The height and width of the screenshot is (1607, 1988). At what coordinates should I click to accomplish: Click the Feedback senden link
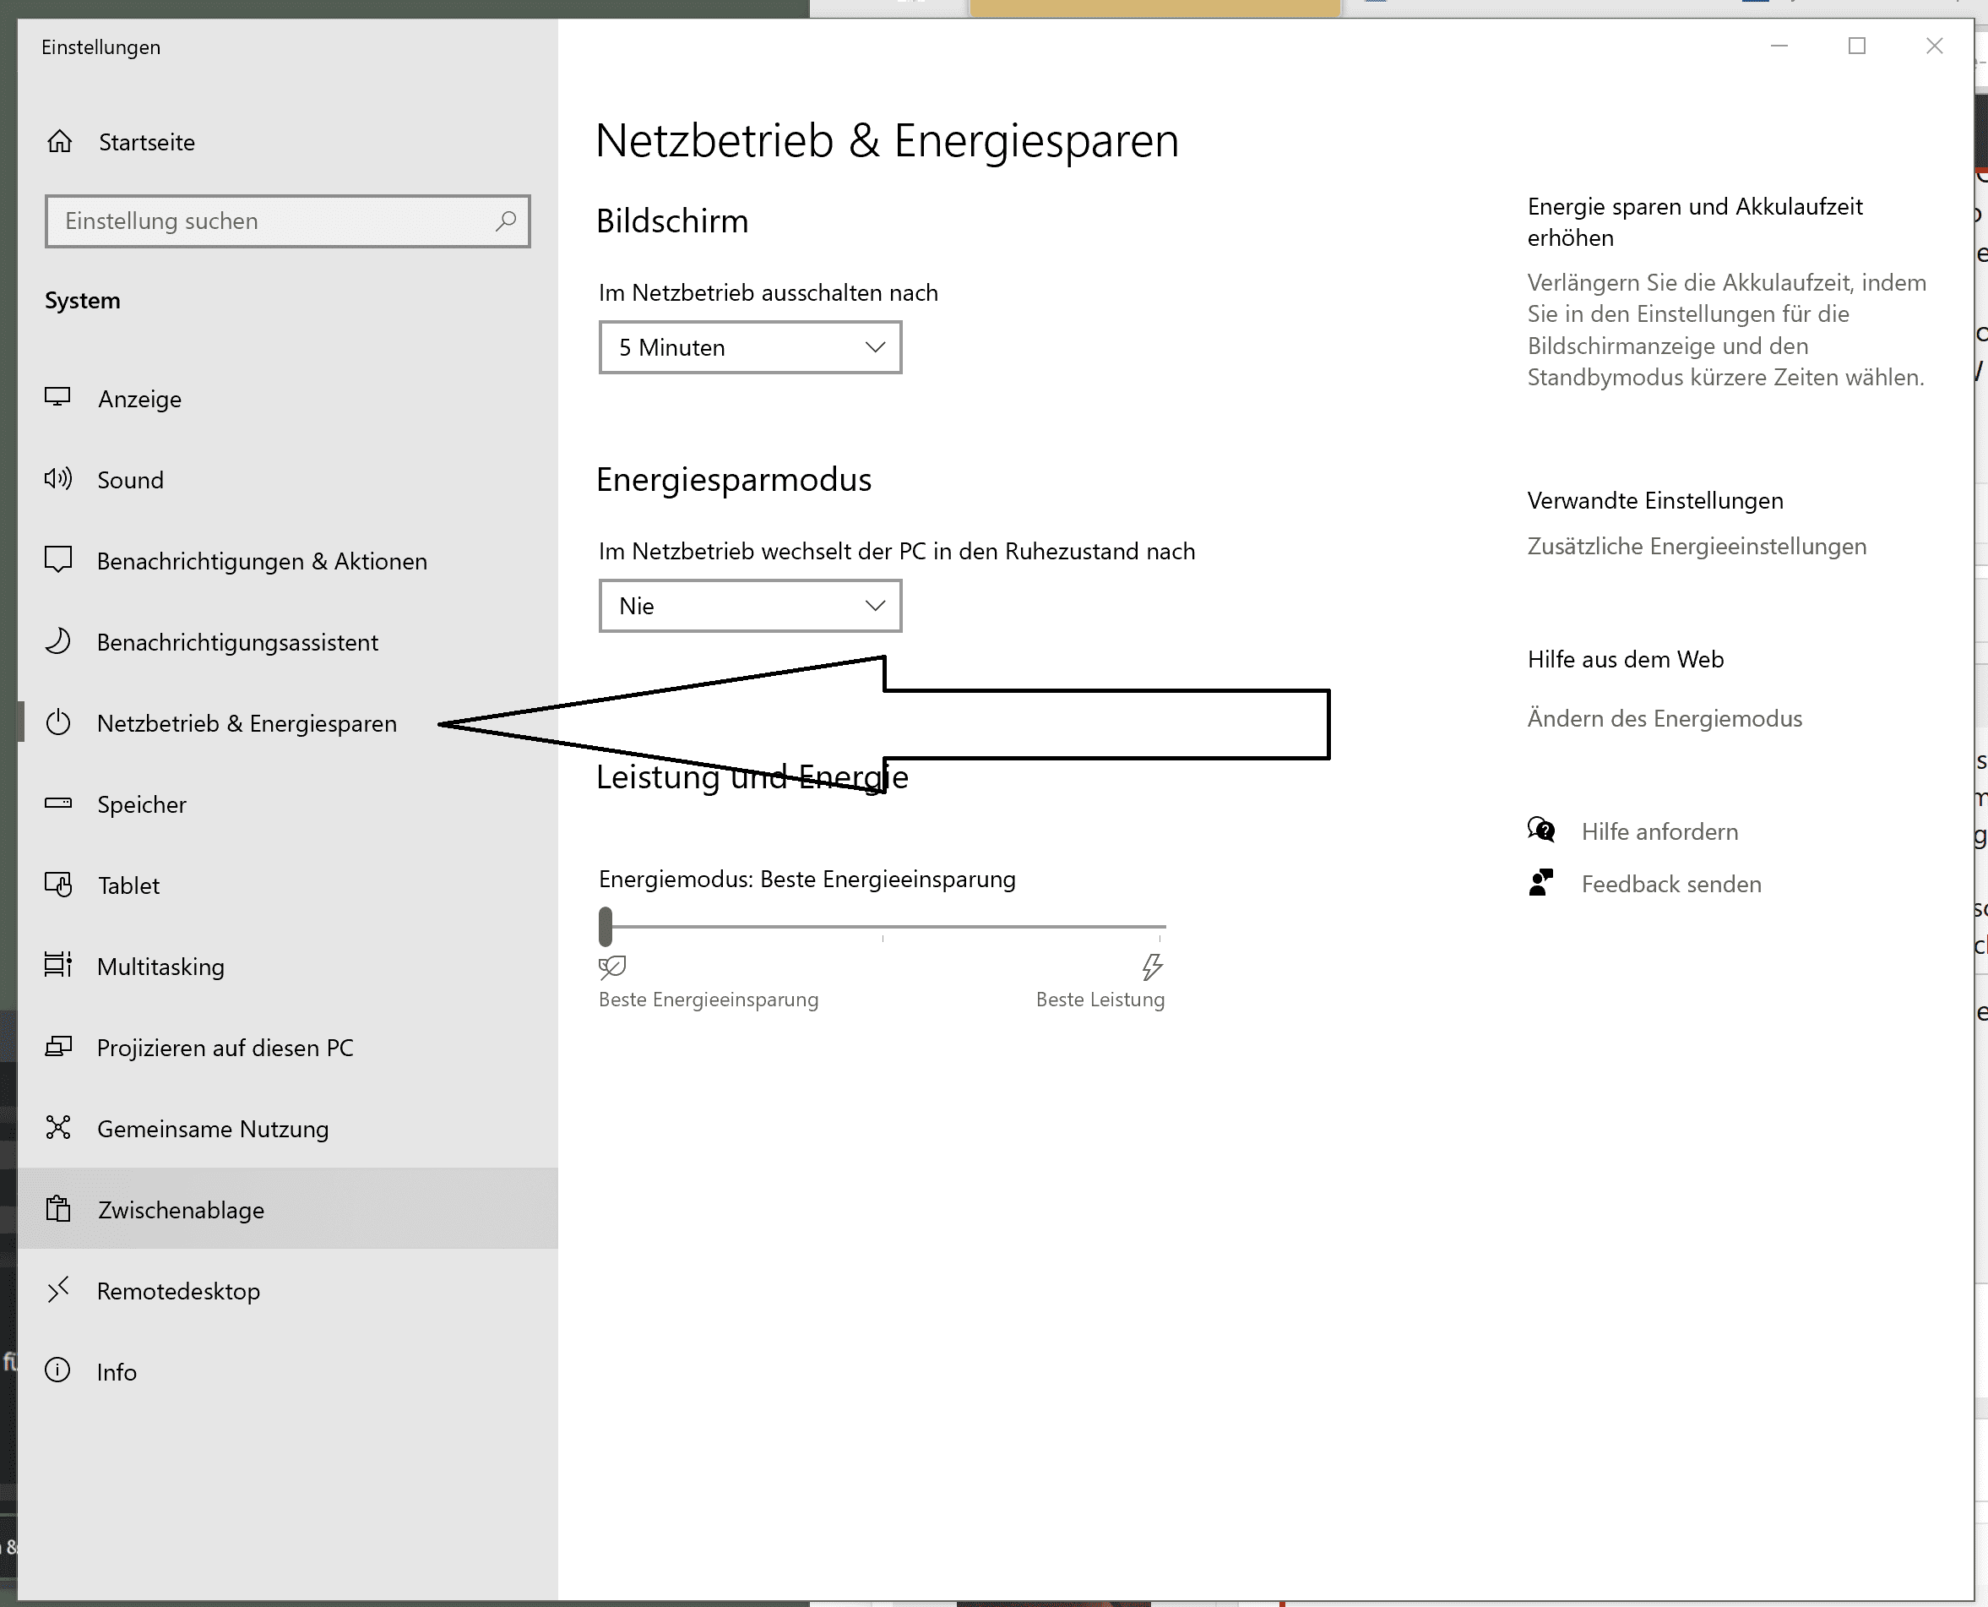click(x=1670, y=884)
